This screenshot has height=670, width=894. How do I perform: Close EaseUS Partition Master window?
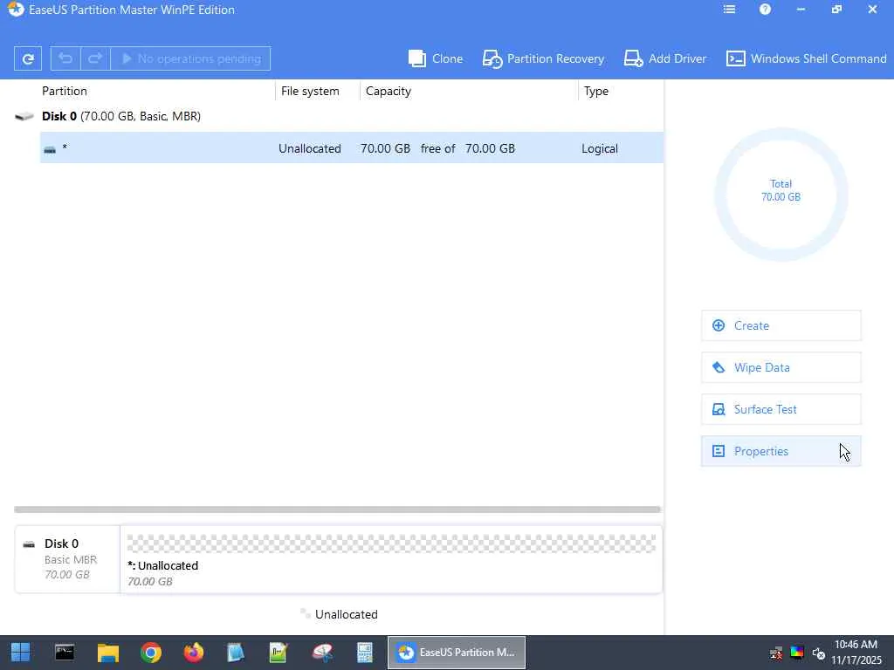point(872,9)
